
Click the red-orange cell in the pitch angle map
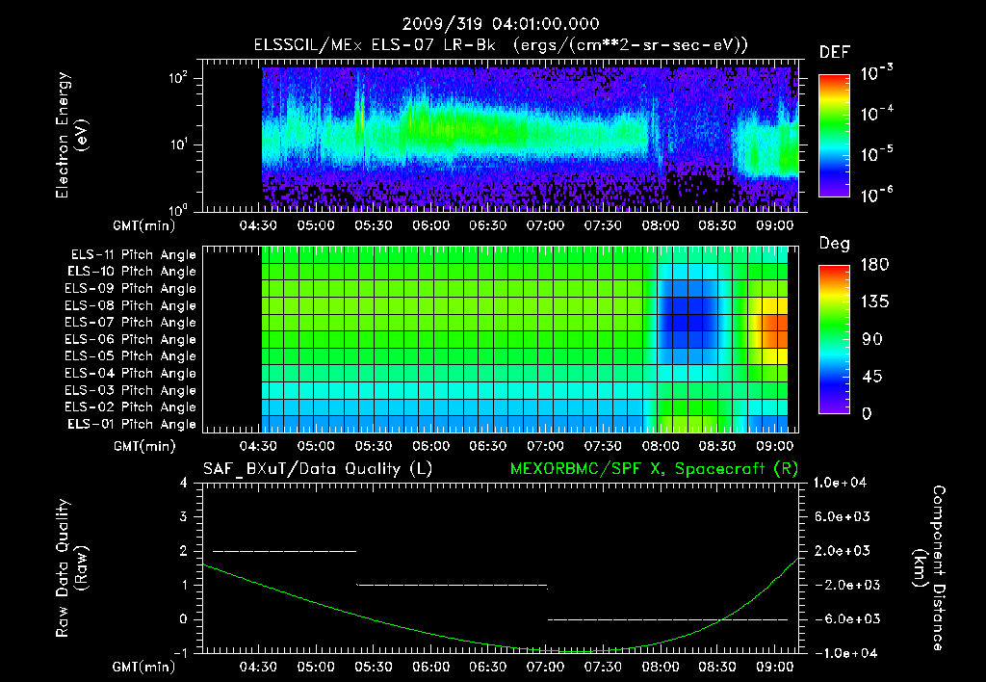[773, 330]
